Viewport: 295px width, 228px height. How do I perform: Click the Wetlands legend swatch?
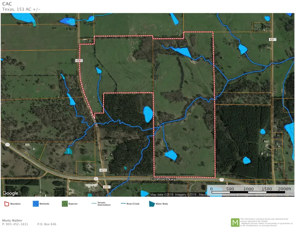36,204
